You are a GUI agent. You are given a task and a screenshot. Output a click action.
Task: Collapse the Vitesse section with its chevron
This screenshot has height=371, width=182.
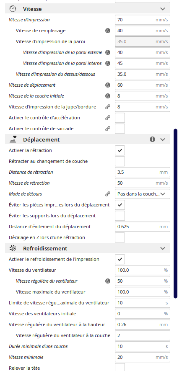coord(163,9)
